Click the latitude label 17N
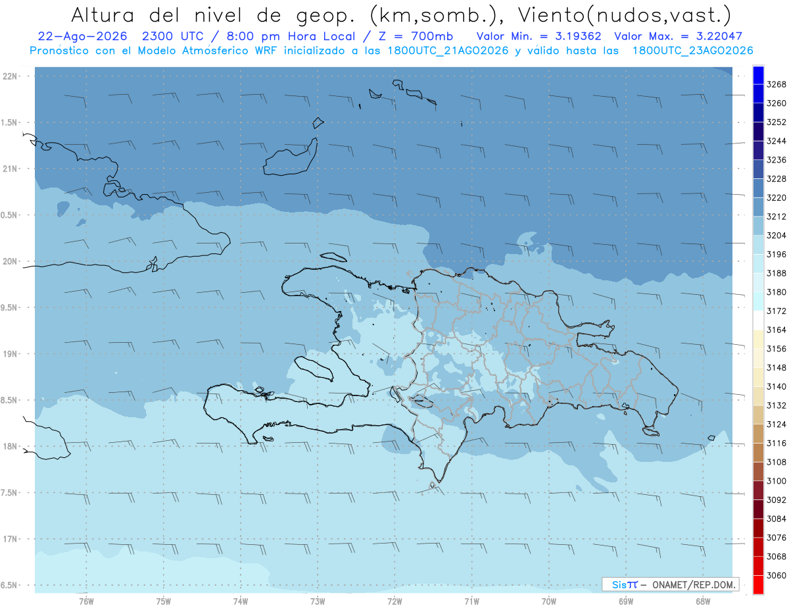Image resolution: width=789 pixels, height=610 pixels. (9, 539)
